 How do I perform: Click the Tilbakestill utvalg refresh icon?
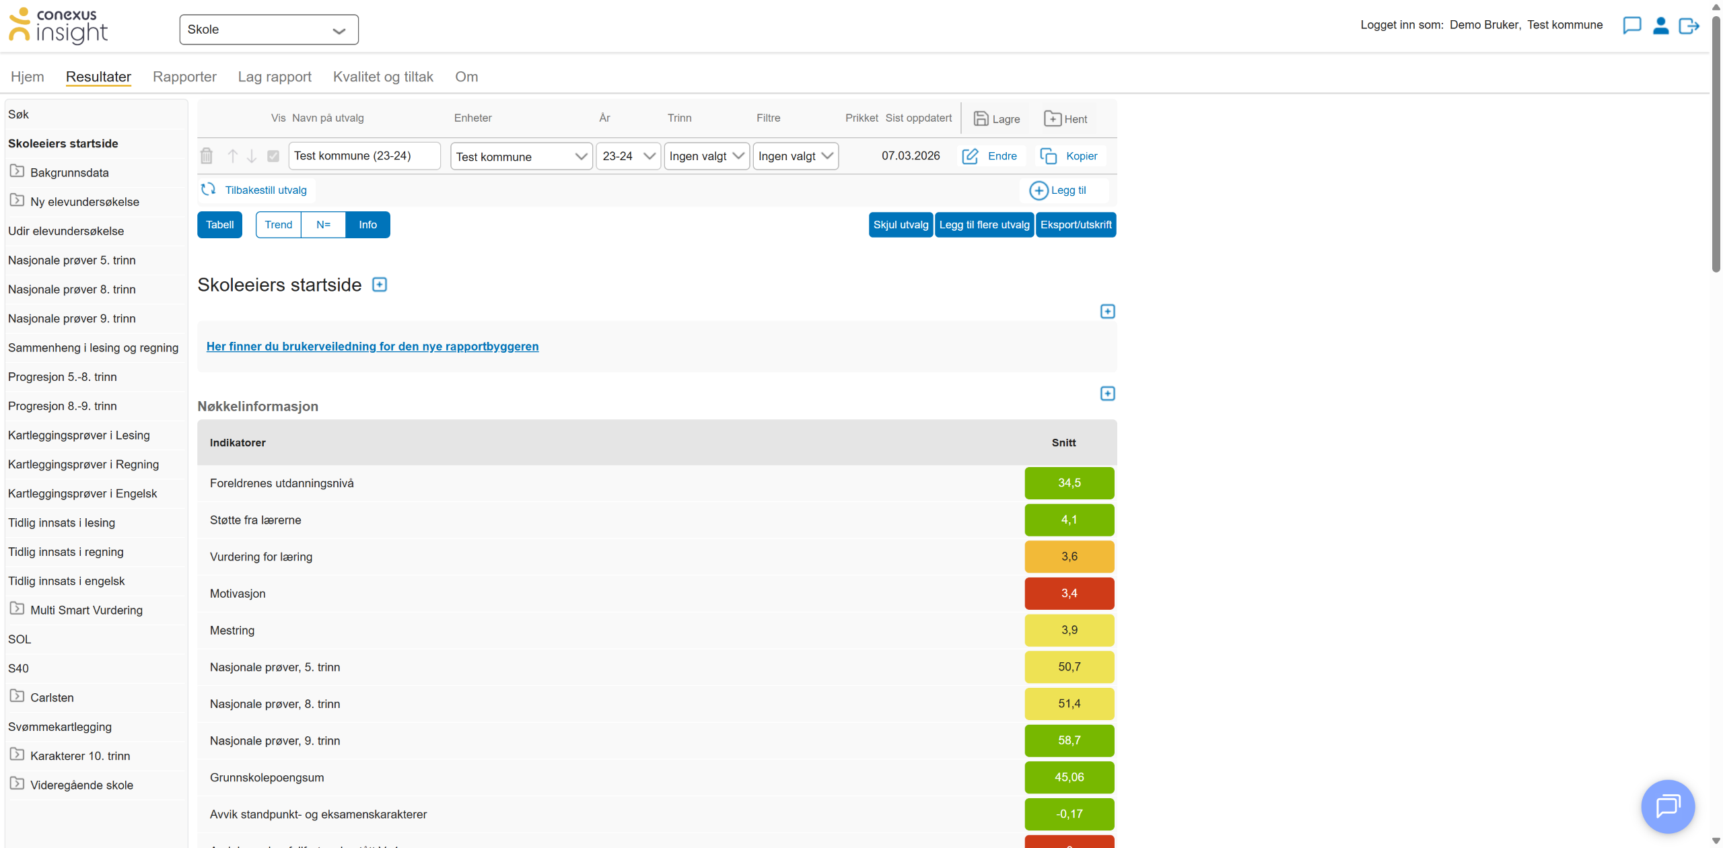click(209, 190)
